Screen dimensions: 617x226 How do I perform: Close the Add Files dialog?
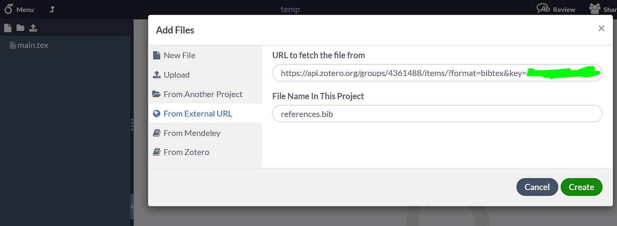[601, 29]
